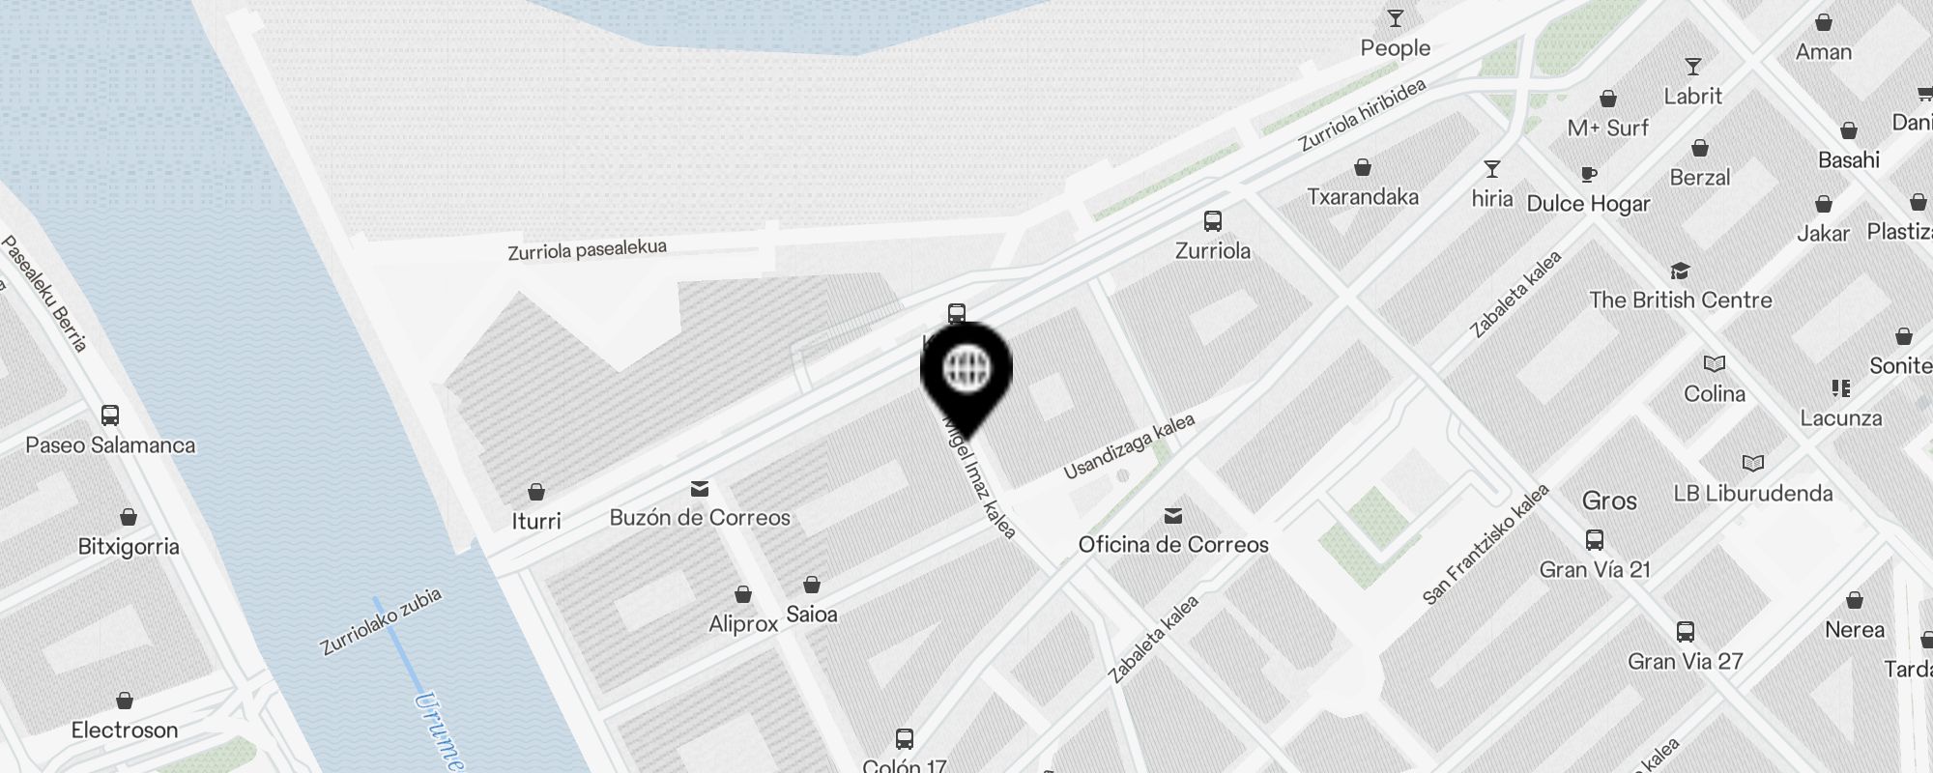Select the Gran Via 27 bus stop
Viewport: 1933px width, 773px height.
1686,632
